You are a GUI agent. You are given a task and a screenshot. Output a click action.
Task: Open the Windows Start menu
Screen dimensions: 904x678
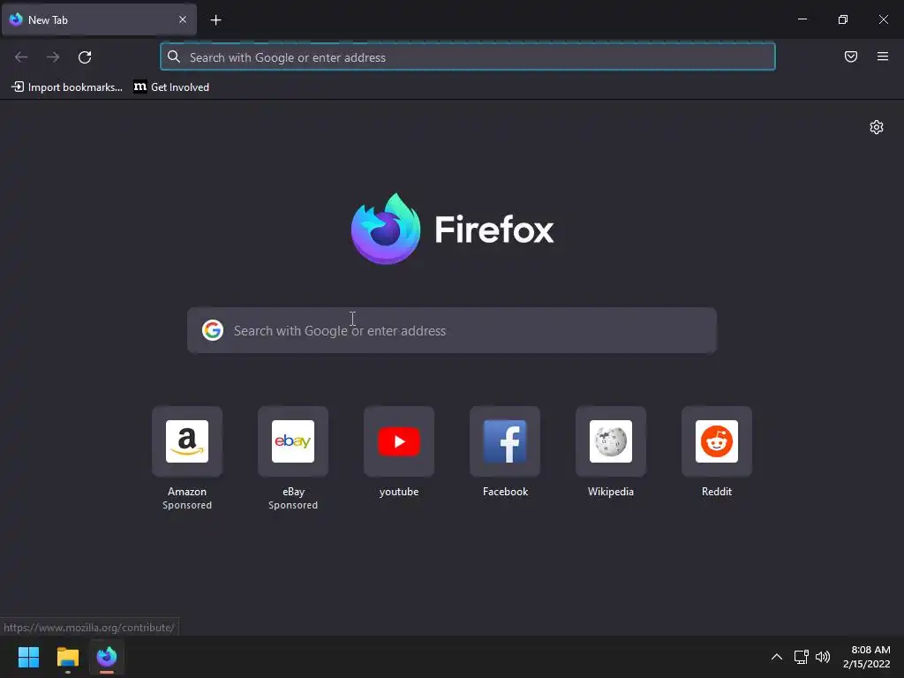(28, 657)
